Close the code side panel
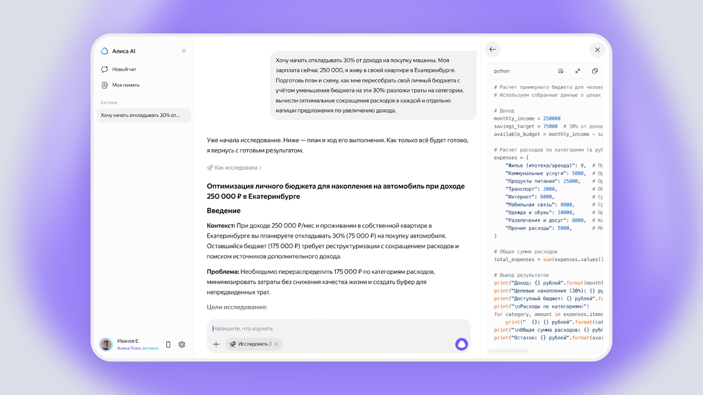 (597, 50)
